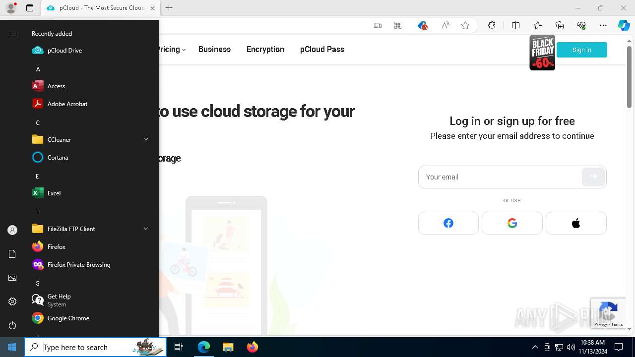The width and height of the screenshot is (635, 357).
Task: Open Adobe Acrobat app
Action: [x=89, y=104]
